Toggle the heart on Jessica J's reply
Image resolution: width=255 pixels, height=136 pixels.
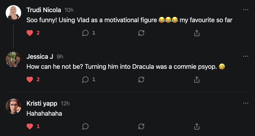coord(30,80)
